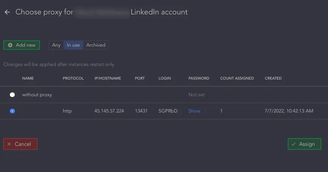Show the proxy password
Image resolution: width=328 pixels, height=172 pixels.
(x=194, y=111)
